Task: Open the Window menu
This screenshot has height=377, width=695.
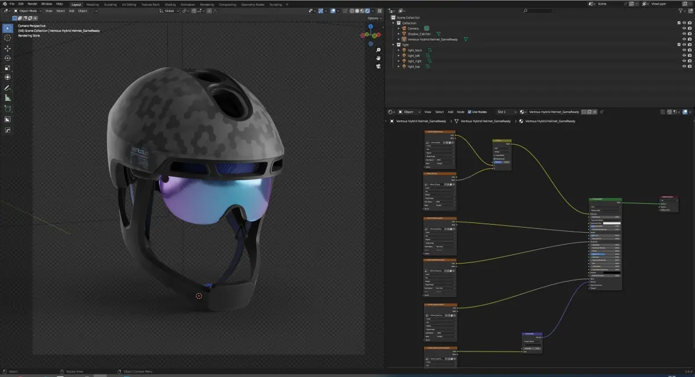Action: [x=46, y=3]
